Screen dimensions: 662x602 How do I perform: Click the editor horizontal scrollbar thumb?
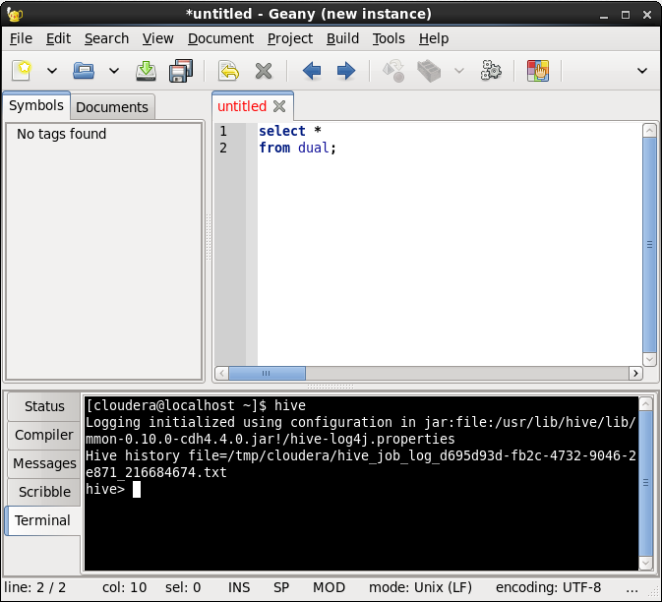[267, 373]
